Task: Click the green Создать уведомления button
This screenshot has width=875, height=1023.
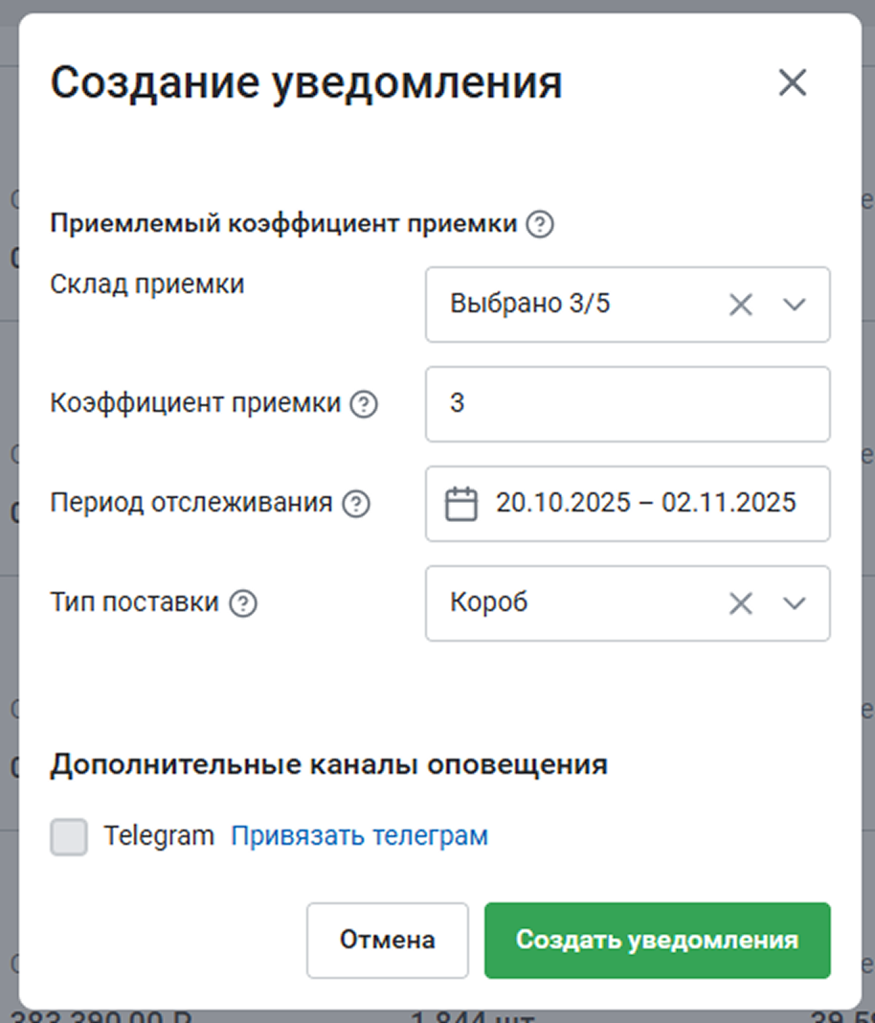Action: click(657, 940)
